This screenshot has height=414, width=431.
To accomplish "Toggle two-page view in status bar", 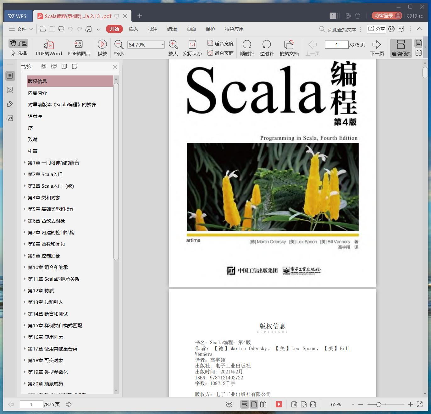I will [x=263, y=404].
